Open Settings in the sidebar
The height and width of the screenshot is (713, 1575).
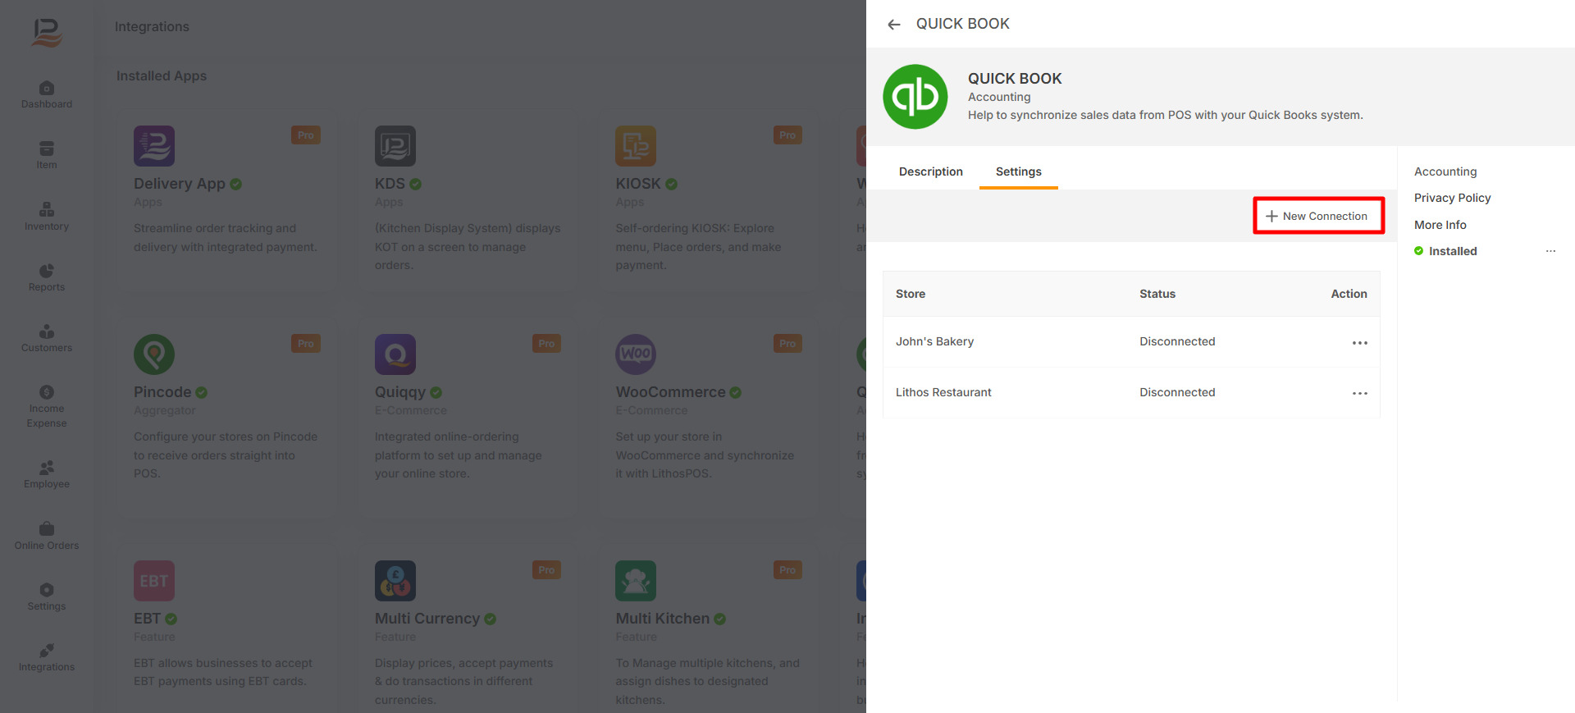point(47,596)
